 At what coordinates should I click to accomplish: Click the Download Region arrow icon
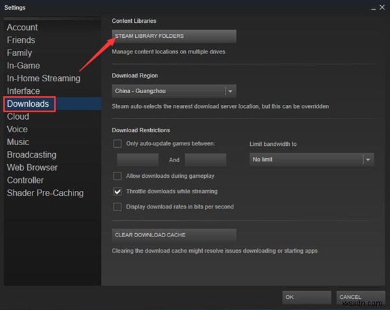point(230,91)
